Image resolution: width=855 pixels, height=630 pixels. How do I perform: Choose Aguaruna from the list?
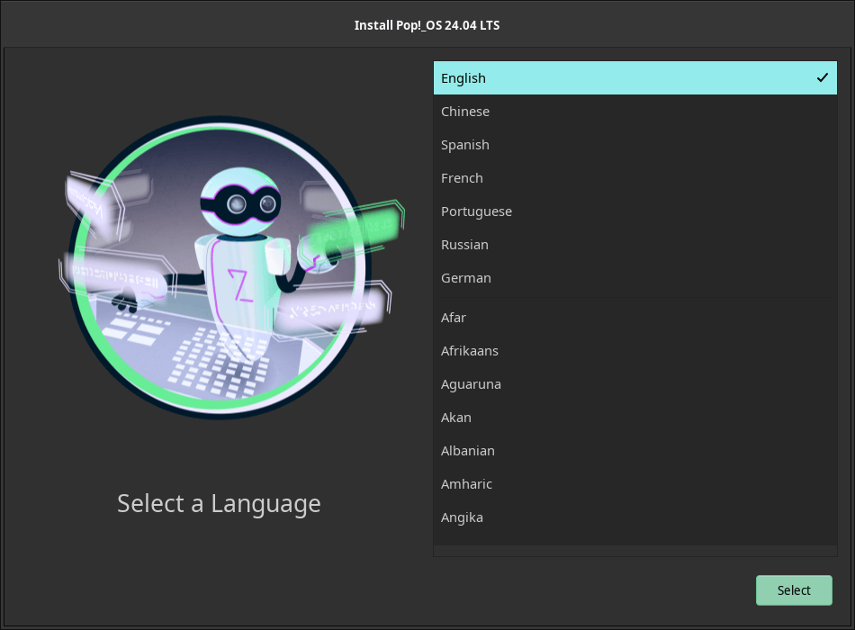click(x=471, y=384)
